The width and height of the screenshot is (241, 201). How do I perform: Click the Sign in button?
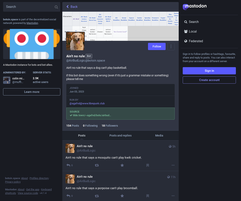[x=209, y=71]
